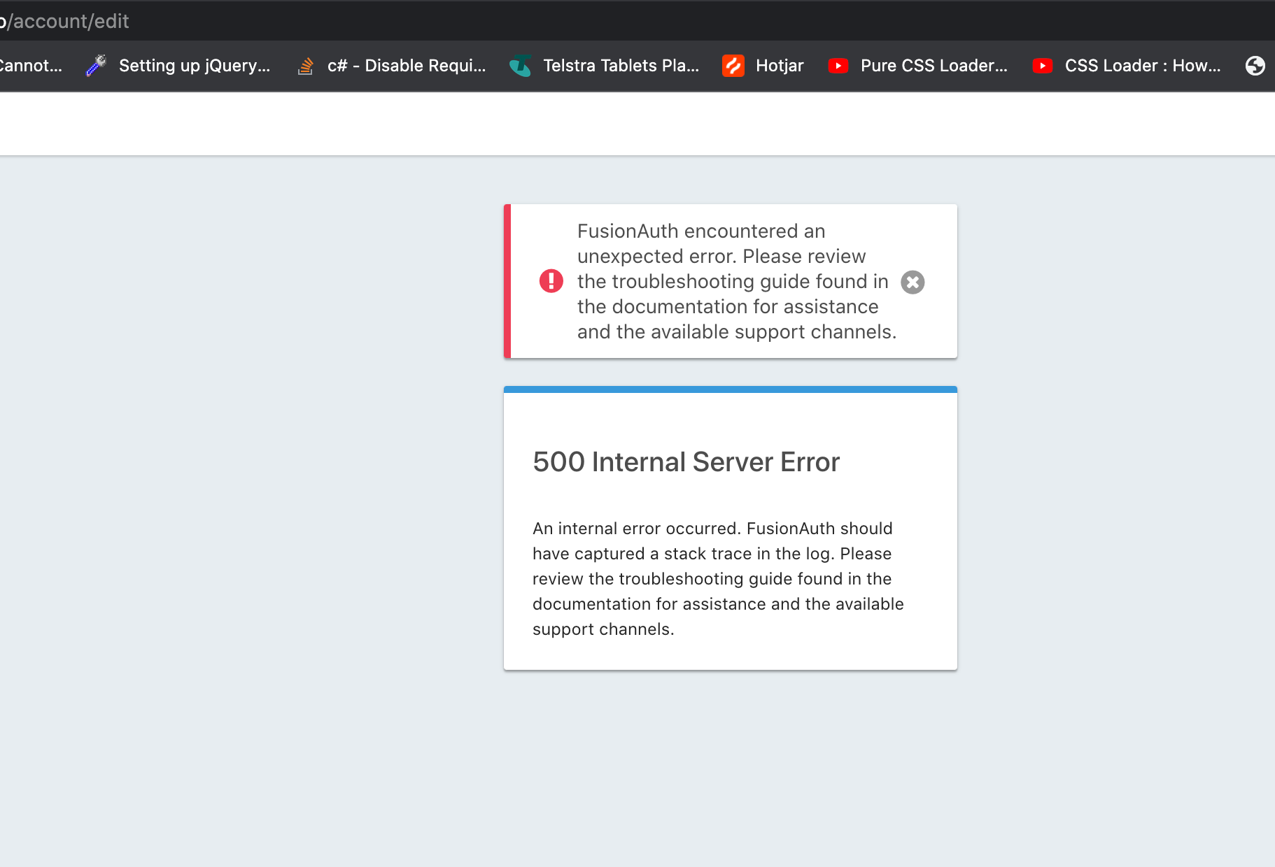This screenshot has height=867, width=1275.
Task: Dismiss the FusionAuth error alert
Action: point(913,282)
